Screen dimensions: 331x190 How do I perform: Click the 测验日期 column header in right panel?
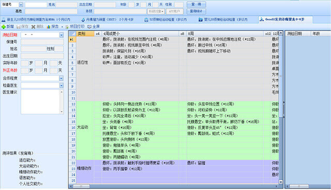pyautogui.click(x=298, y=34)
